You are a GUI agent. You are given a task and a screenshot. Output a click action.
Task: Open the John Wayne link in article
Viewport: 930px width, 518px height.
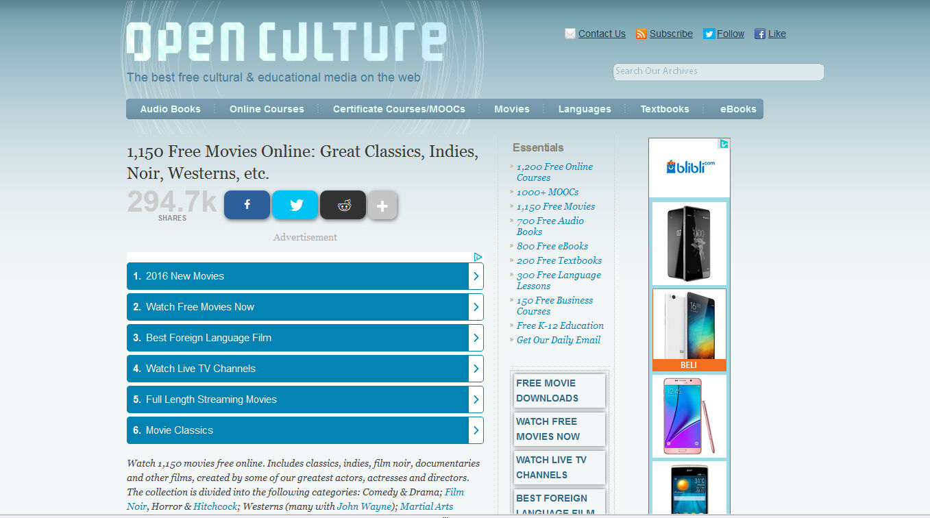click(x=365, y=506)
